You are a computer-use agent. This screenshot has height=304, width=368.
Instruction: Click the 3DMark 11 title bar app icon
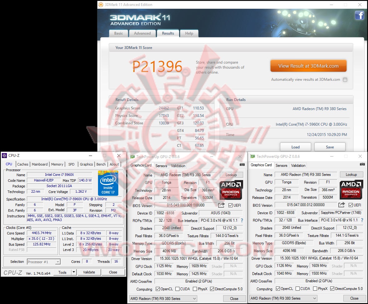[x=101, y=5]
